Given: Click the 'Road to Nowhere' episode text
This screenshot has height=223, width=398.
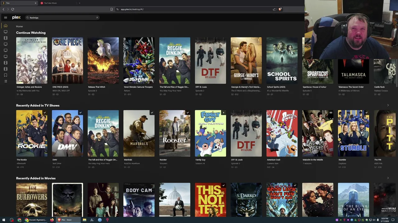Looking at the screenshot, I should (x=132, y=164).
